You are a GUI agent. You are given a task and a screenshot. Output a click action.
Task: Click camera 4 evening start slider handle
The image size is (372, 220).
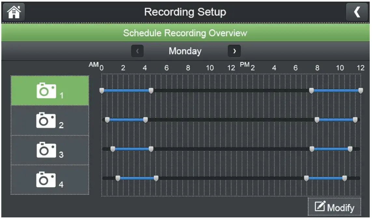coord(306,178)
